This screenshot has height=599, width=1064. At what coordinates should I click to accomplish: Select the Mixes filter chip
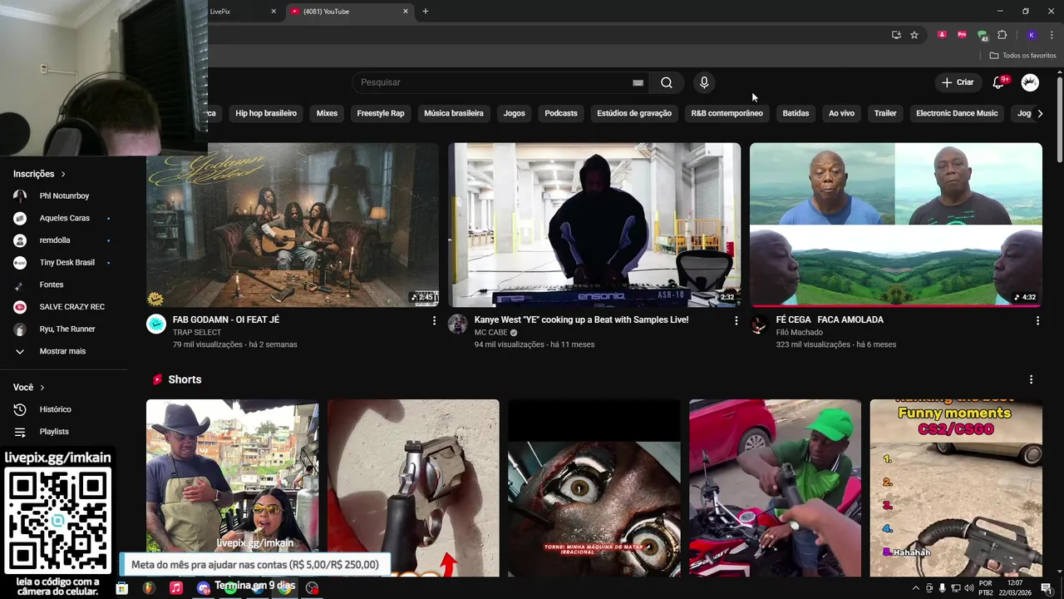327,113
